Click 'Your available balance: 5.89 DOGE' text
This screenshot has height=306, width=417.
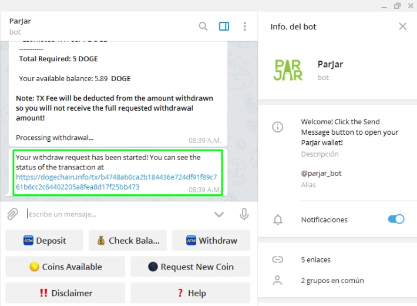75,79
